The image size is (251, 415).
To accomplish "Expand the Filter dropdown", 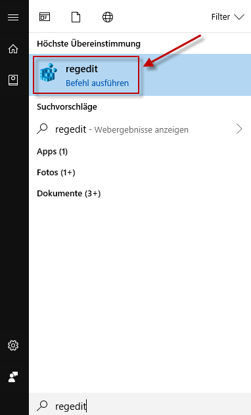I will [x=227, y=17].
